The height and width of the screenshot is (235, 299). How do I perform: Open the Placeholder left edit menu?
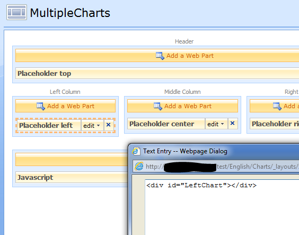[92, 126]
